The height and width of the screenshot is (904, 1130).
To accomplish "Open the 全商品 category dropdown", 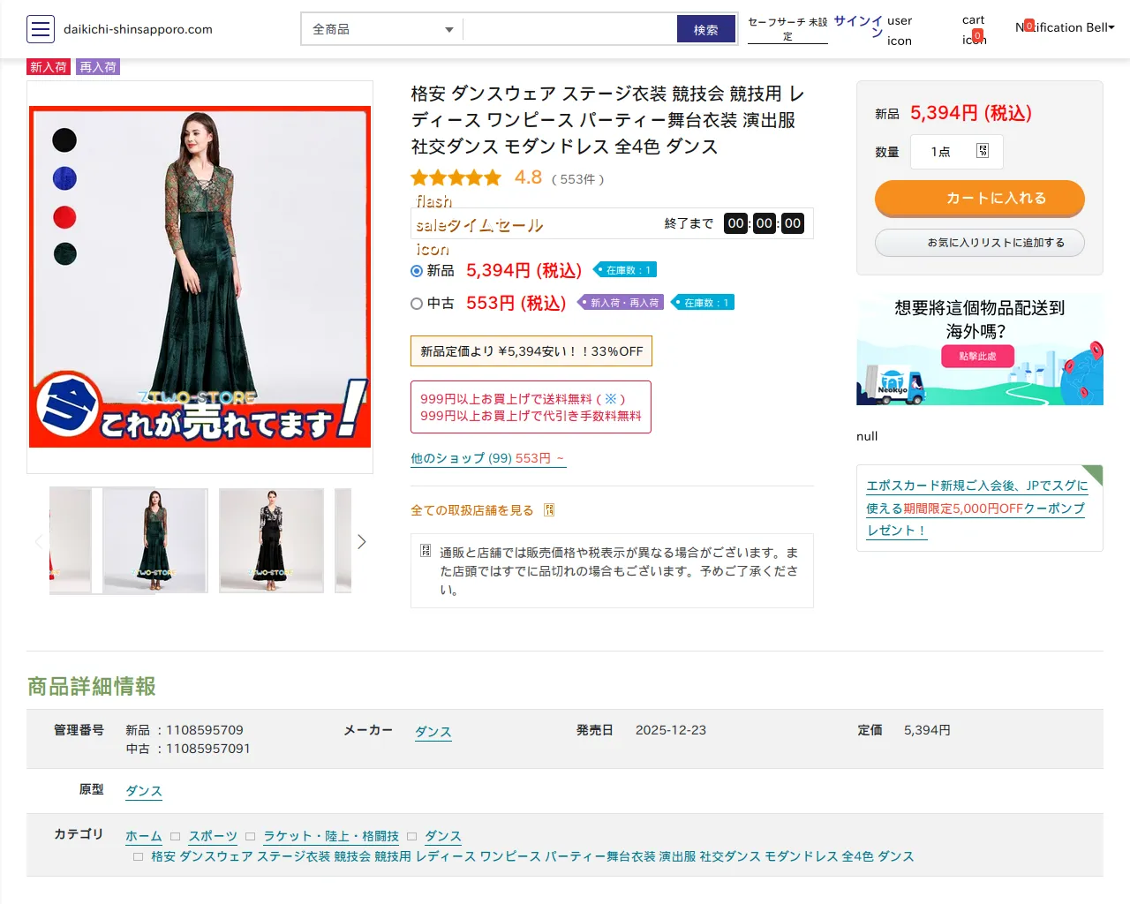I will point(382,29).
